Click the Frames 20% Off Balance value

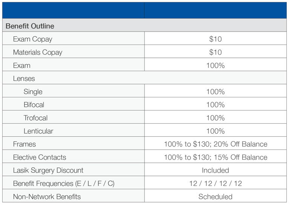(x=215, y=144)
